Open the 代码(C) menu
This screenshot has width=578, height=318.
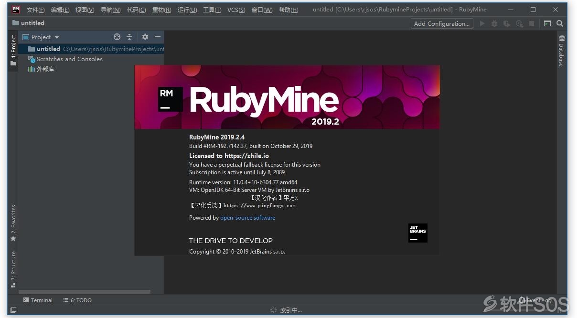[137, 10]
